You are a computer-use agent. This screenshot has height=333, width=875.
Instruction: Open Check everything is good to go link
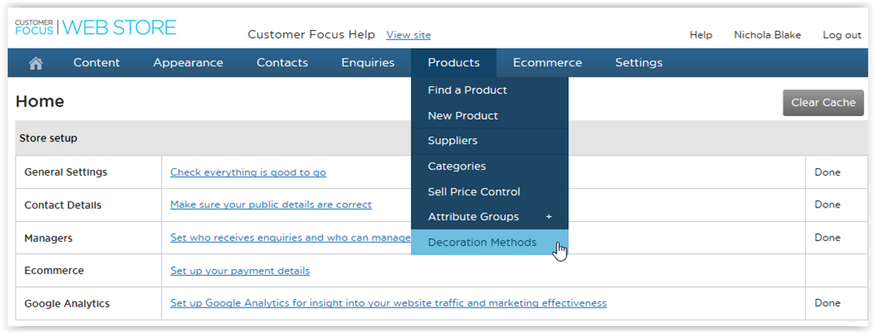click(249, 172)
